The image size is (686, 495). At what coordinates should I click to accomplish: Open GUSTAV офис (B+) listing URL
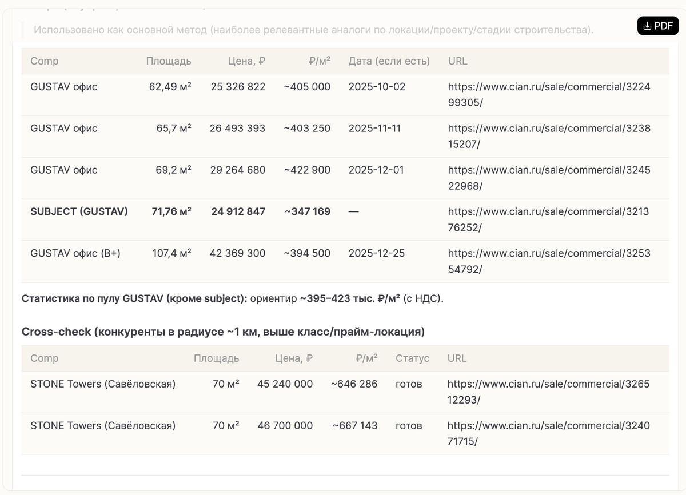click(549, 261)
